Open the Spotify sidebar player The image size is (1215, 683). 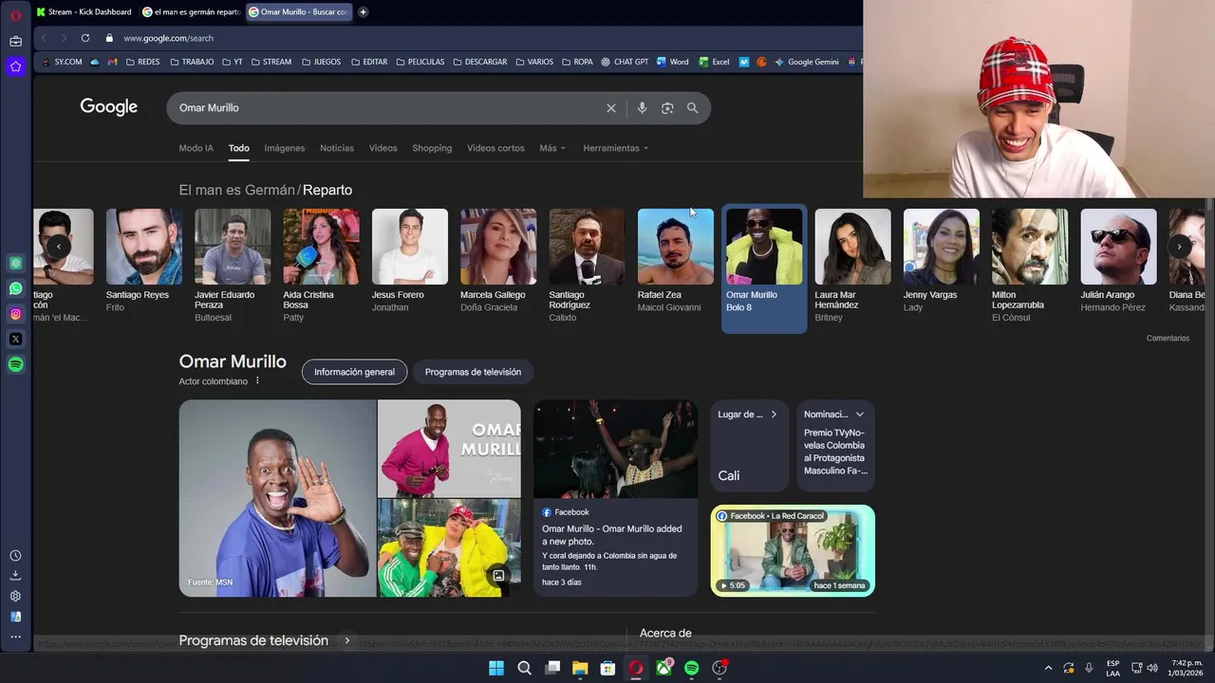[15, 364]
